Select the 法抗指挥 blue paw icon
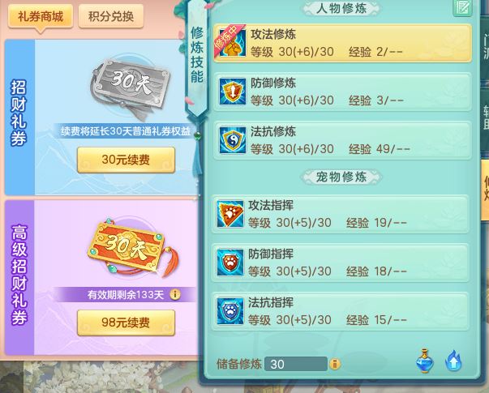Viewport: 489px width, 393px height. 230,311
